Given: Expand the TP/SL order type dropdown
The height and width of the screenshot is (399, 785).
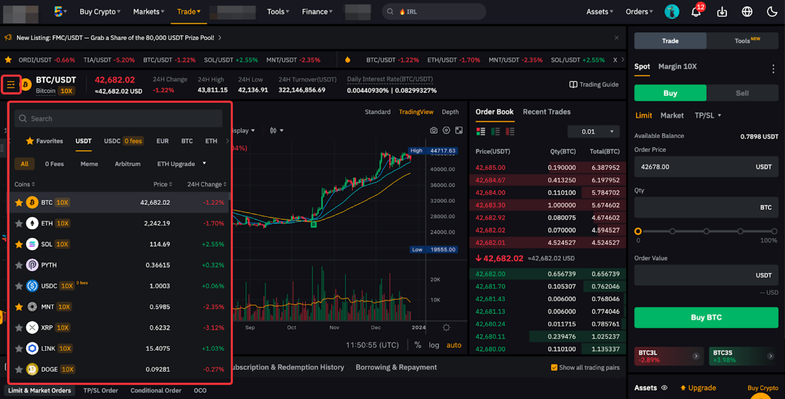Looking at the screenshot, I should [707, 116].
